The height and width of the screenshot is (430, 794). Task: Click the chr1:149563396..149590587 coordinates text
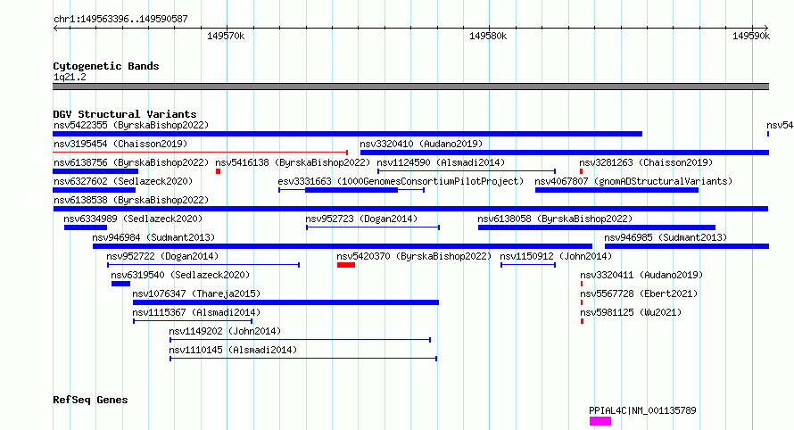(120, 19)
